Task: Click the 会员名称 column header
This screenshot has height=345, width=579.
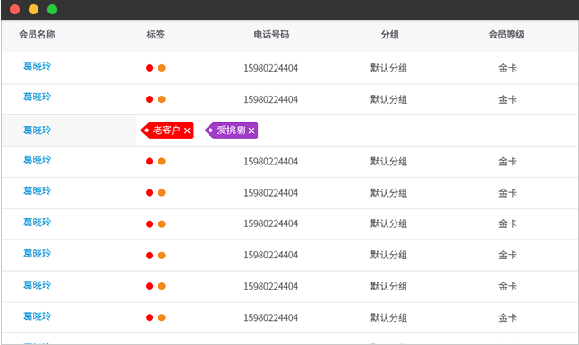Action: [x=37, y=35]
